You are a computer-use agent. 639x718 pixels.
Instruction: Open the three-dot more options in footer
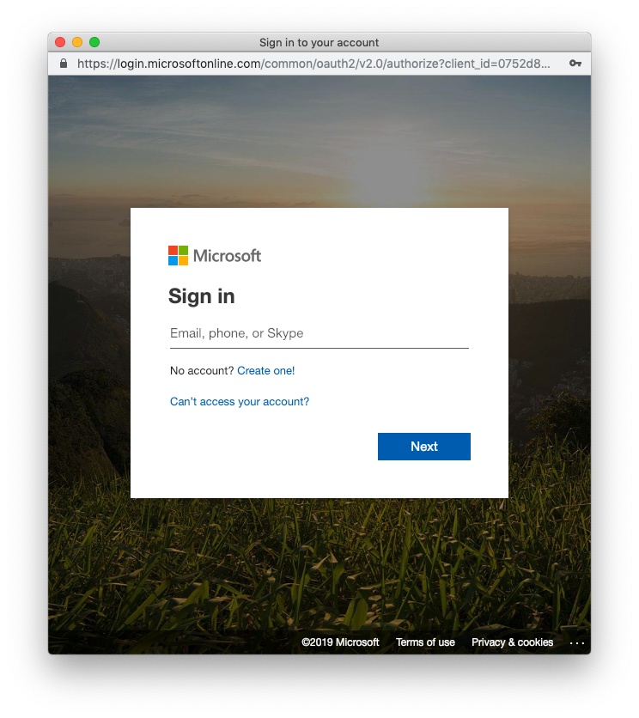click(x=576, y=642)
